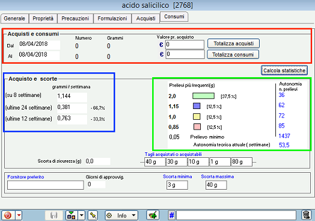Click the mortar with green plus icon
This screenshot has height=221, width=315.
[x=153, y=216]
